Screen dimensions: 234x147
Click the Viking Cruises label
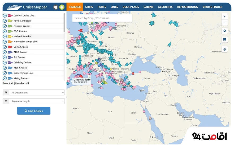[x=21, y=78]
